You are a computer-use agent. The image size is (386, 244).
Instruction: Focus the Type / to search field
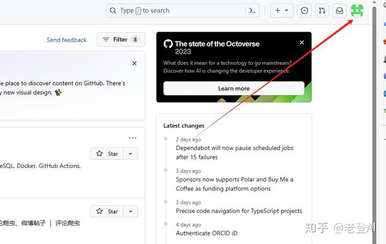coord(177,11)
